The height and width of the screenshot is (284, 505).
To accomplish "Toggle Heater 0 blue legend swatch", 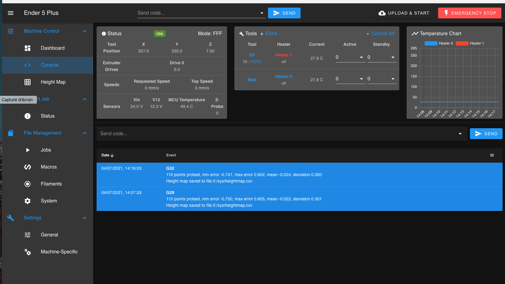I will click(x=431, y=43).
